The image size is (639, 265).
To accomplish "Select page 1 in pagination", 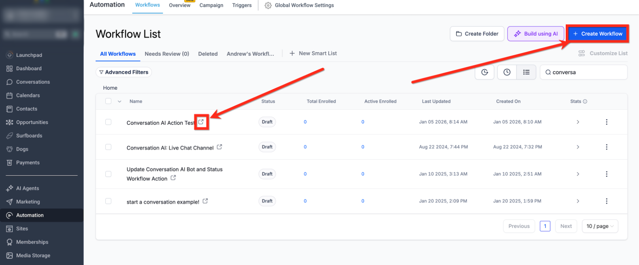I will (x=545, y=226).
